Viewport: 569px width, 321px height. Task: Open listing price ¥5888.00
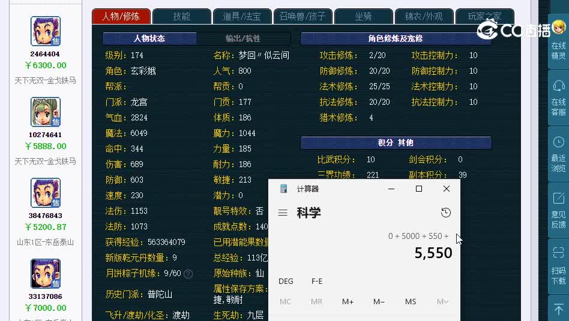click(46, 146)
